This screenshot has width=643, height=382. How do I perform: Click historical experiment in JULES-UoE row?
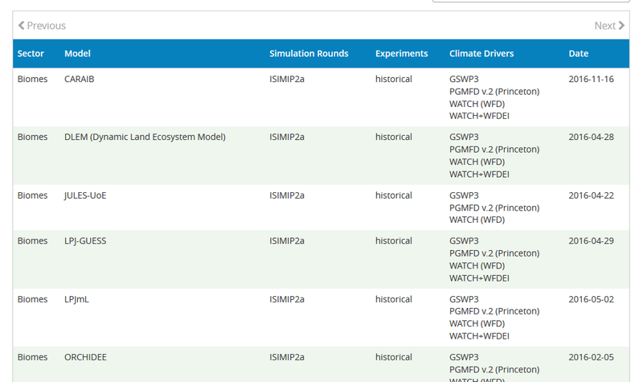394,195
